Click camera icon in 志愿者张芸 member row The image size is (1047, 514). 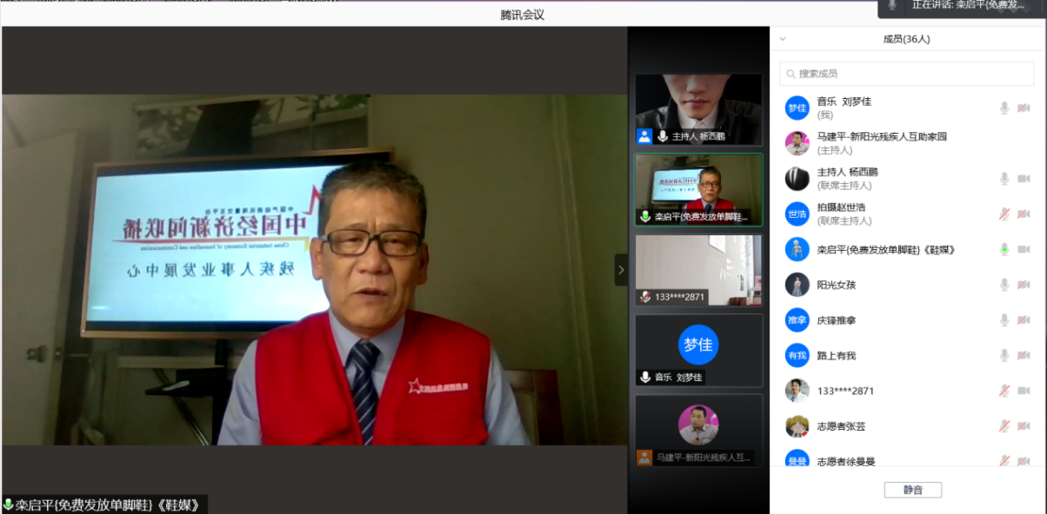(x=1024, y=426)
